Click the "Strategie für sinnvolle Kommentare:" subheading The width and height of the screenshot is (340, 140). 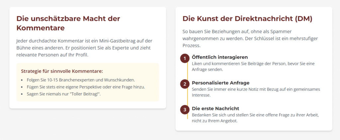coord(62,71)
